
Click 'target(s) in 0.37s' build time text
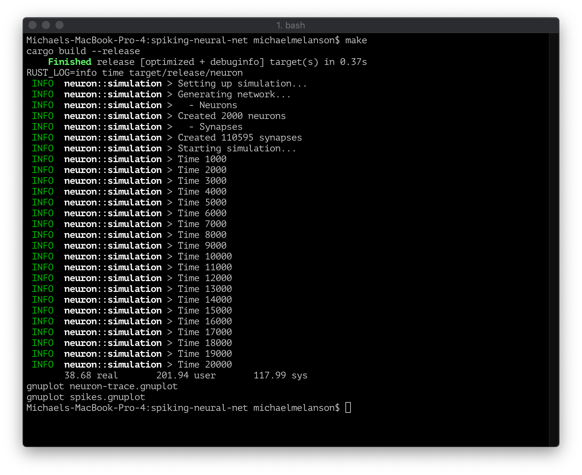coord(318,62)
